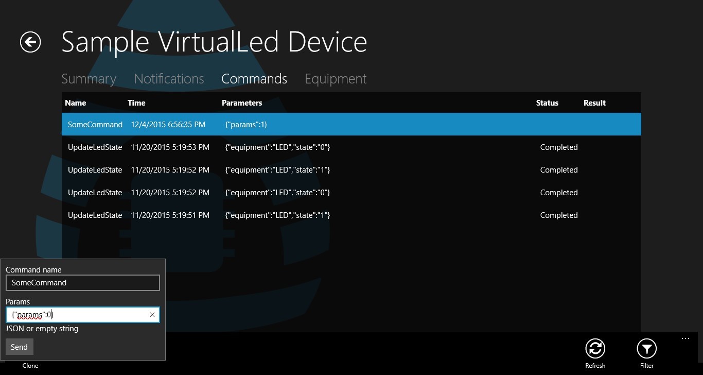The width and height of the screenshot is (703, 375).
Task: Click the Parameters column header
Action: (x=242, y=103)
